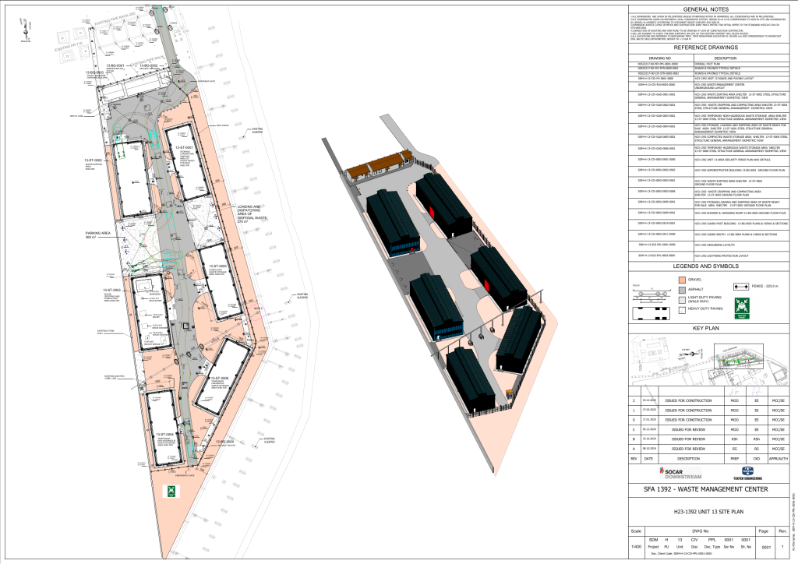Click the truck dimension diagram in legend
Viewport: 798px width, 564px height.
click(x=650, y=302)
